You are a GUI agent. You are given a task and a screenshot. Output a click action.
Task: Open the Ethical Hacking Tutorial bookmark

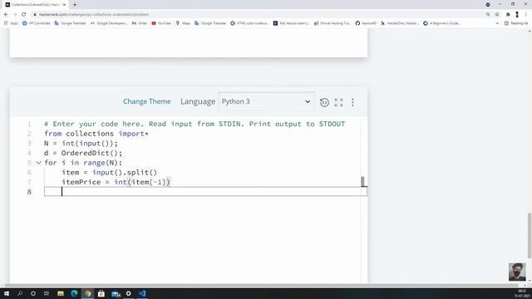pos(332,23)
